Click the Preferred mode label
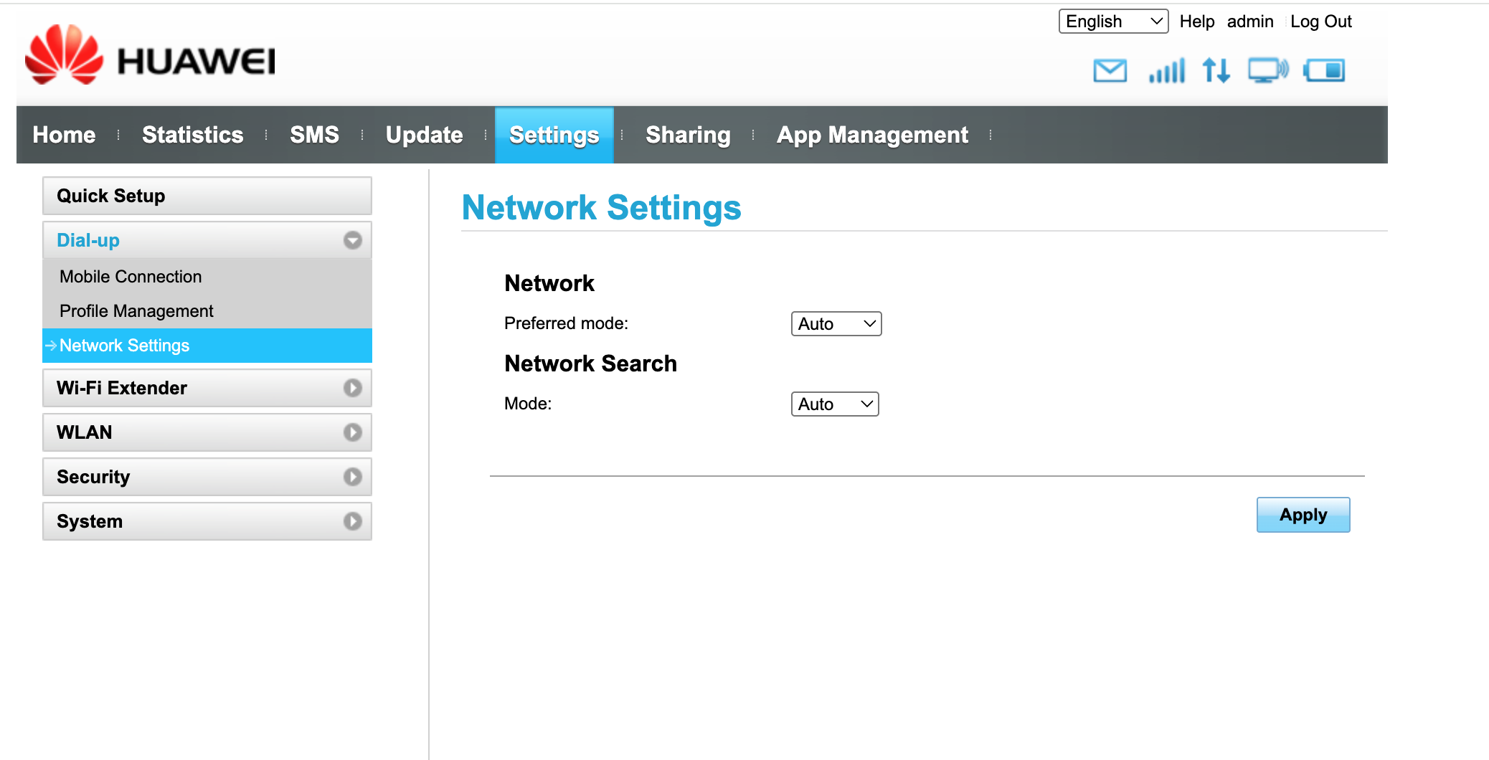This screenshot has height=760, width=1489. coord(566,323)
